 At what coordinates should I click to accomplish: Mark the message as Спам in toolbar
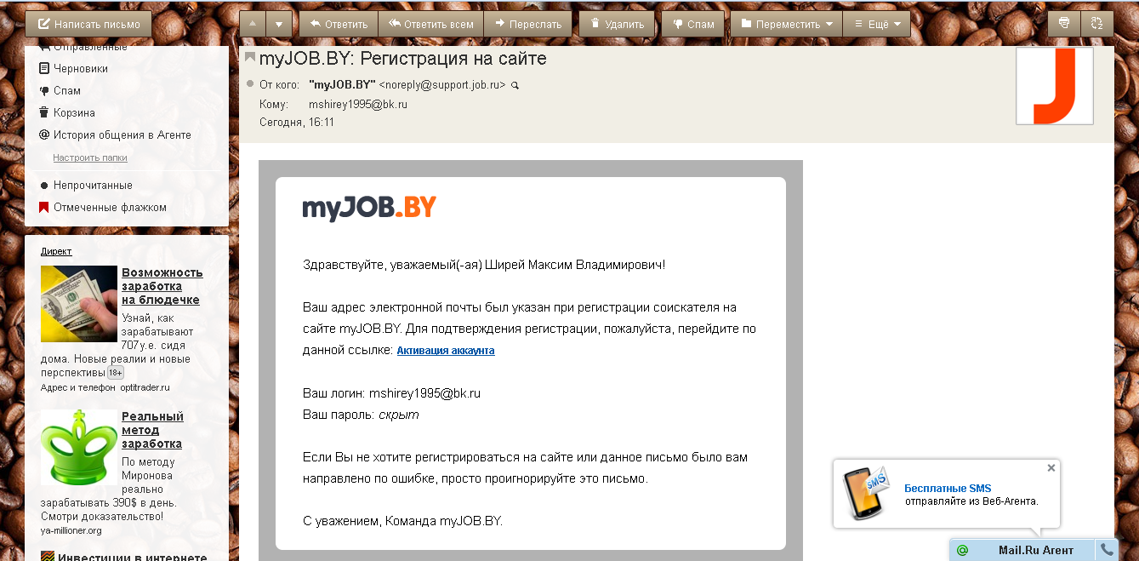coord(692,24)
